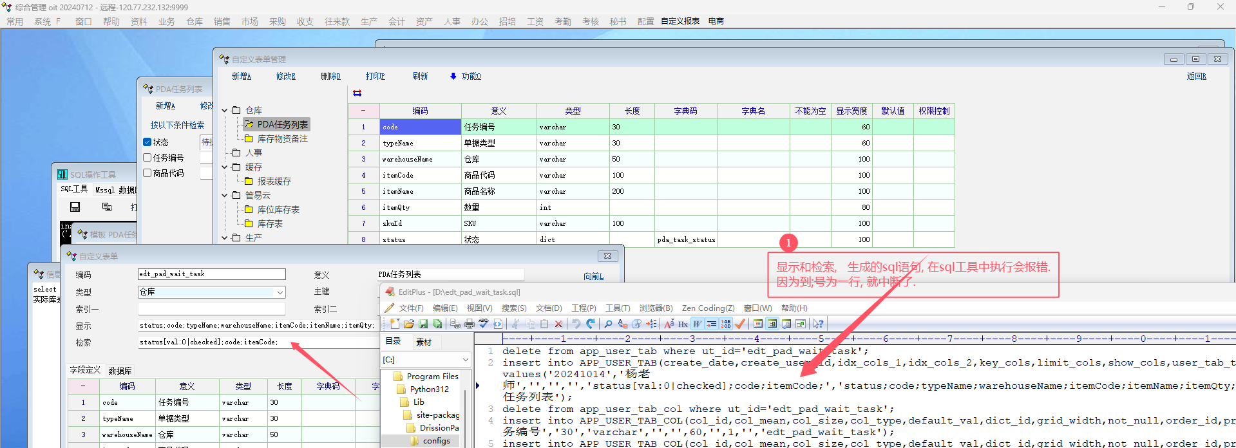This screenshot has width=1236, height=448.
Task: Click the 刷新 button in 自定义表单管理
Action: click(420, 76)
